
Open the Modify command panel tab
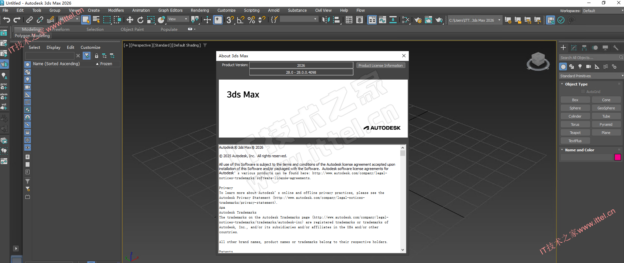click(x=574, y=48)
